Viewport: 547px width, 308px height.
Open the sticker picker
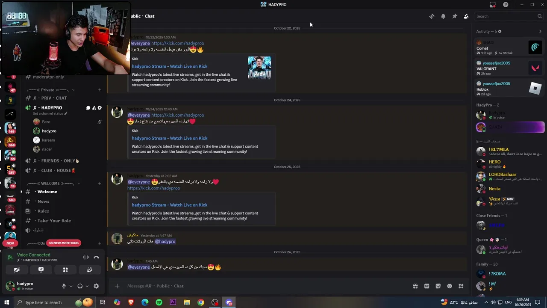click(438, 286)
